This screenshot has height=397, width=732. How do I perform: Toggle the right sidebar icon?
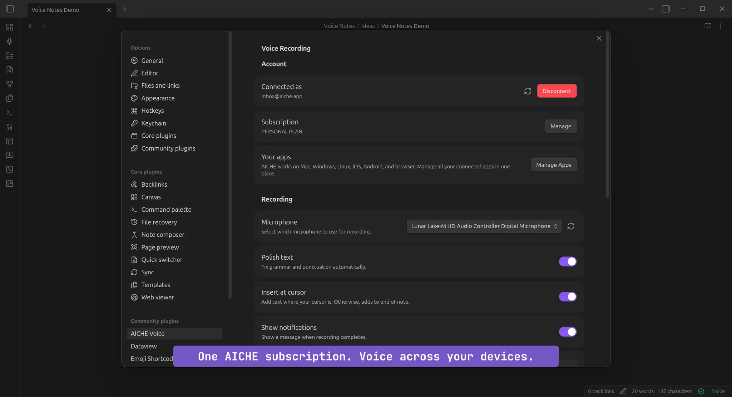tap(666, 9)
